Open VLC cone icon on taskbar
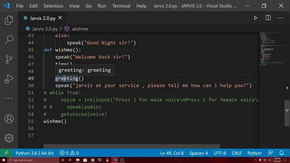Screen dimensions: 290x163 107,160
